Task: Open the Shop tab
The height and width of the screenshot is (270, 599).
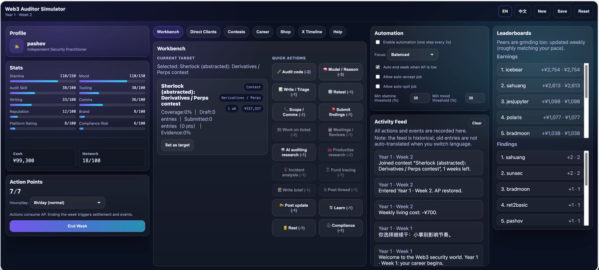Action: (x=286, y=32)
